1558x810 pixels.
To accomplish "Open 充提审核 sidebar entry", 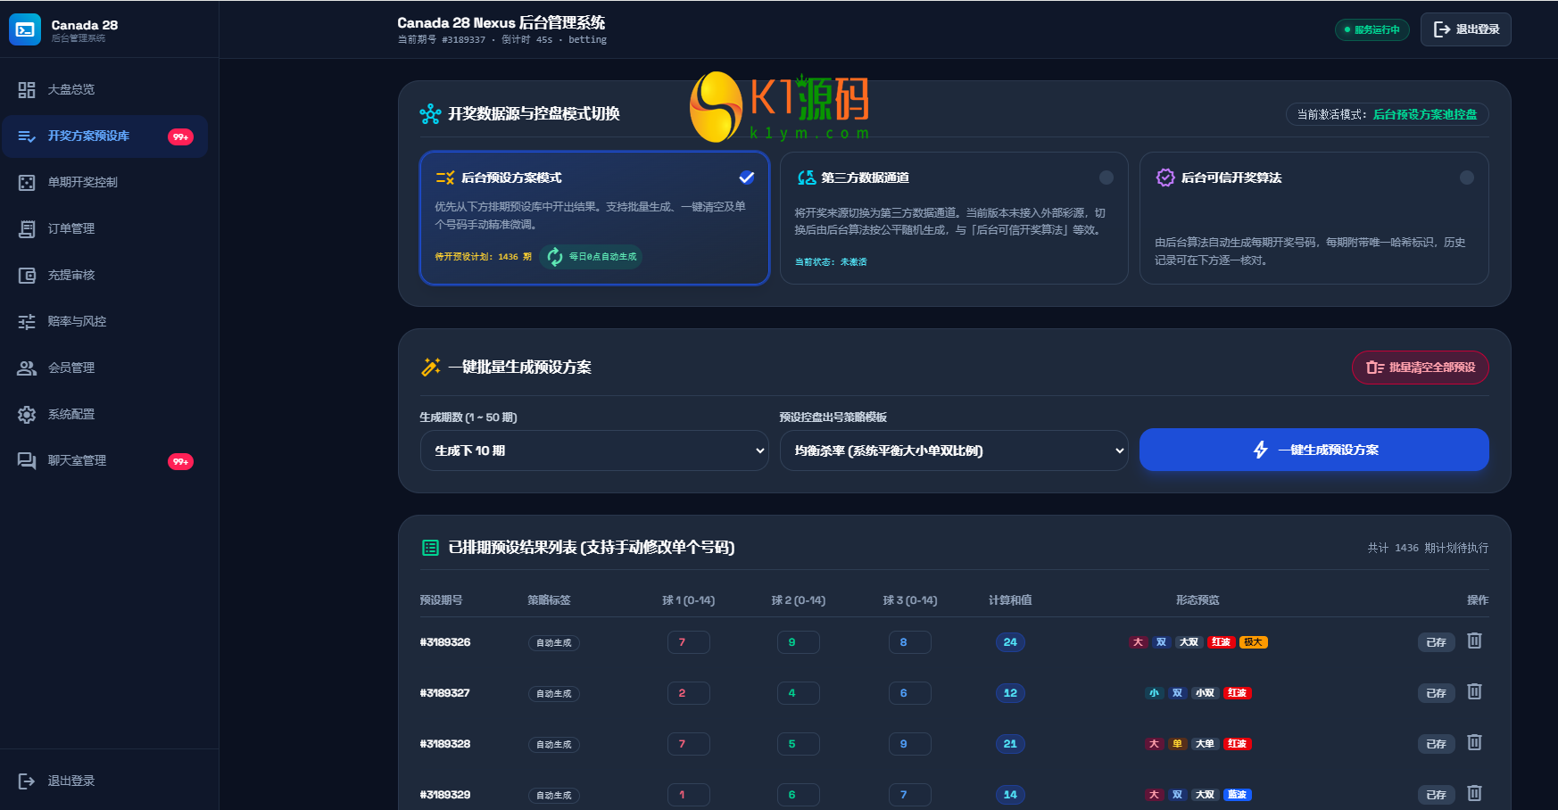I will pos(104,276).
